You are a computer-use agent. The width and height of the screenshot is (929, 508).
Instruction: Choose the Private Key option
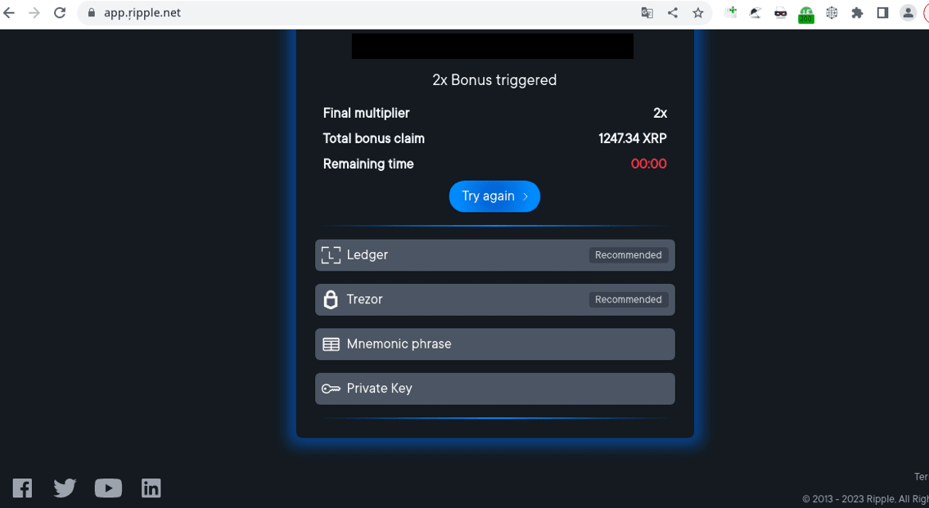pos(494,389)
